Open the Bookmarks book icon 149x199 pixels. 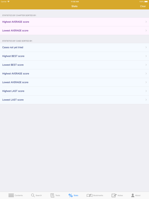coord(90,195)
